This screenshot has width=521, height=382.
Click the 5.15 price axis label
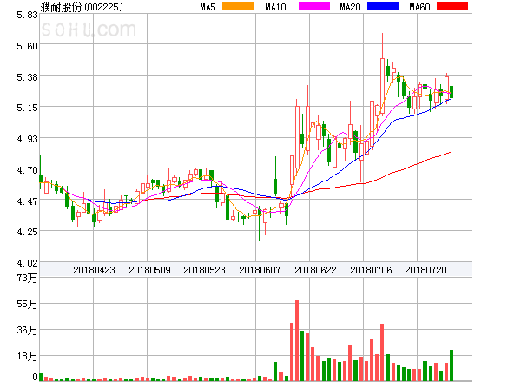tap(27, 108)
